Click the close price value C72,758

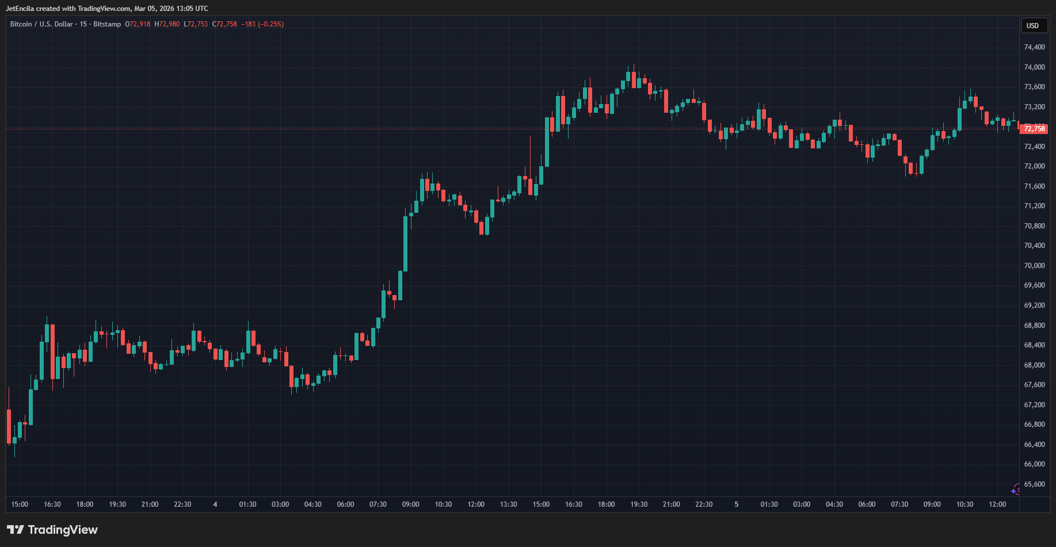[224, 24]
